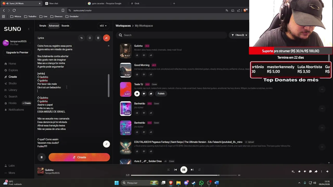Like the Teste TJ song
The width and height of the screenshot is (333, 187).
[x=137, y=94]
